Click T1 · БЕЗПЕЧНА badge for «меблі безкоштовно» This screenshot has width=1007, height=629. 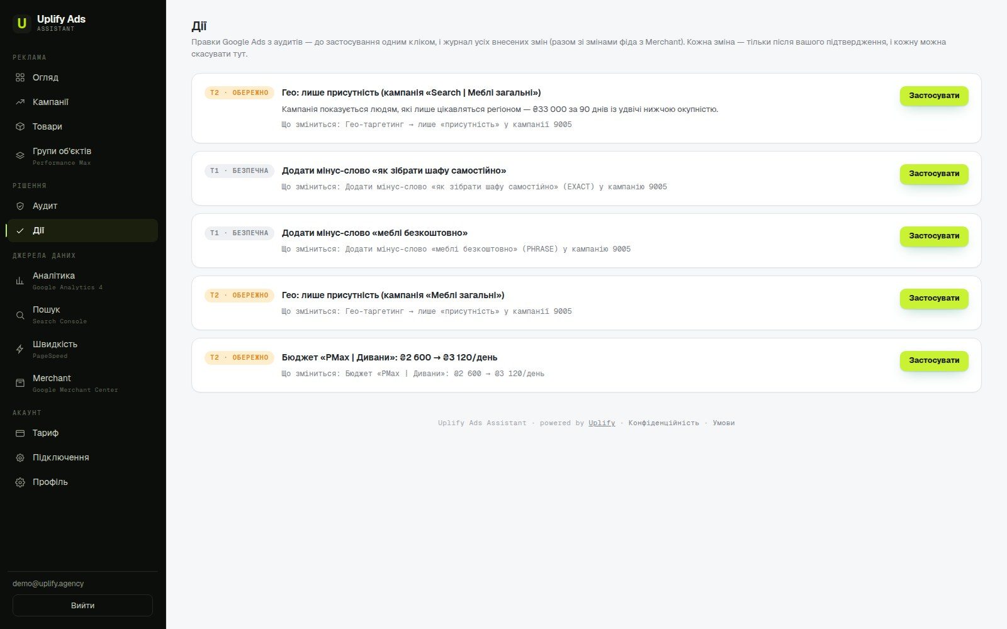239,233
